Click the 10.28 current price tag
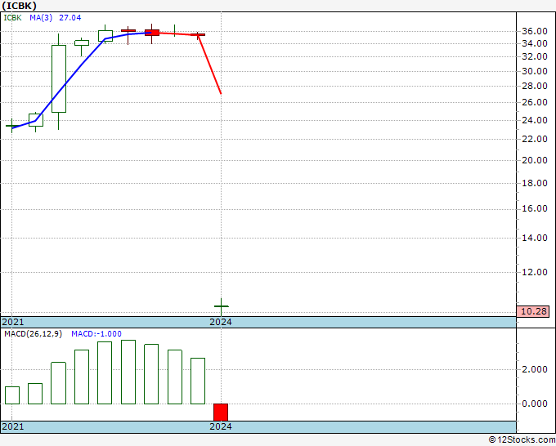Screen dimensions: 556x446 532,311
